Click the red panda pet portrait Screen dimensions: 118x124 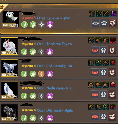point(11,19)
